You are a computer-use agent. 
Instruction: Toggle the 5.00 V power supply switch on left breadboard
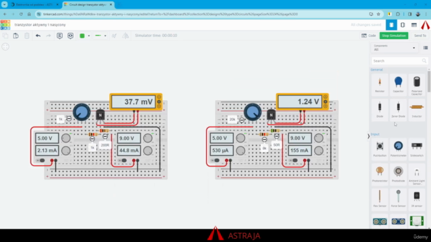click(41, 161)
